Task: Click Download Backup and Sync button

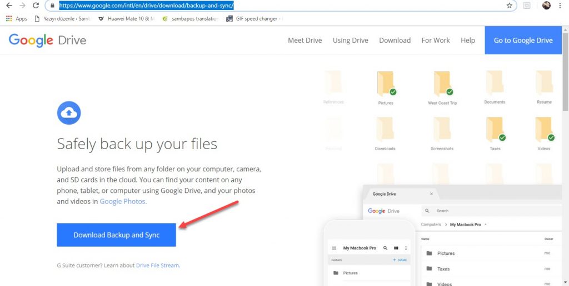Action: pyautogui.click(x=117, y=235)
